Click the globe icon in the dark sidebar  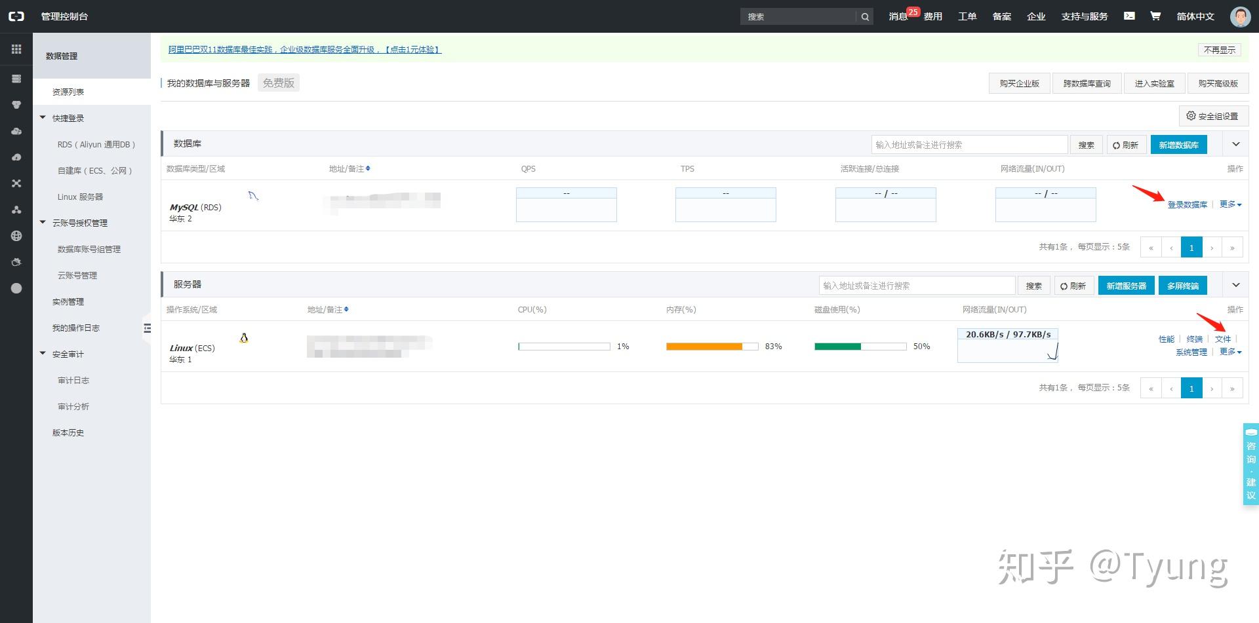click(x=16, y=236)
